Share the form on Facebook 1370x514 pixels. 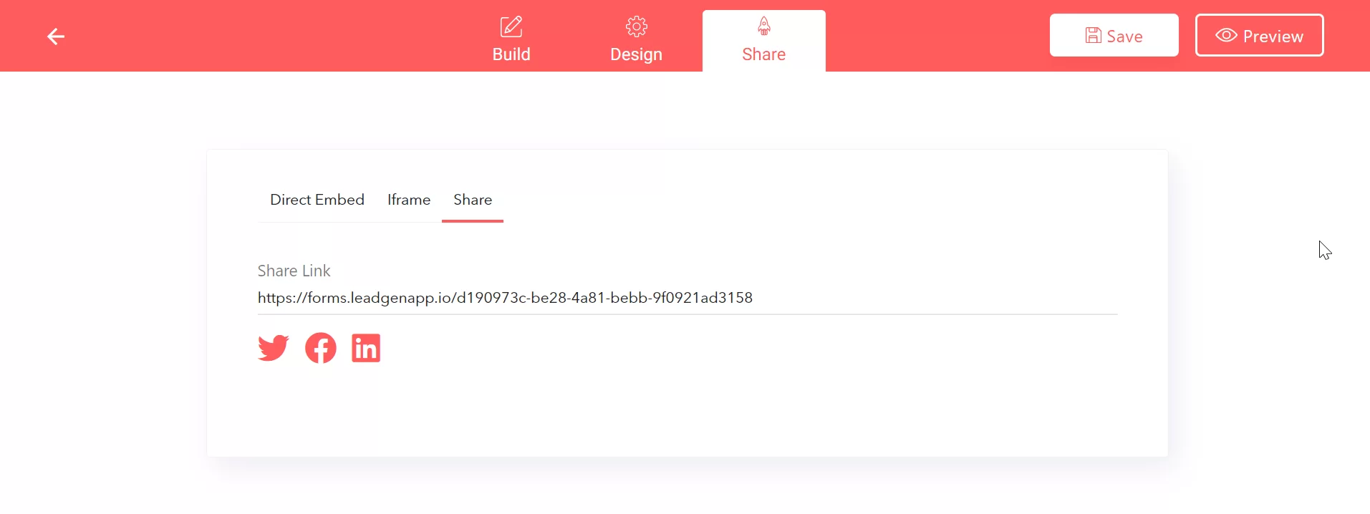[320, 348]
